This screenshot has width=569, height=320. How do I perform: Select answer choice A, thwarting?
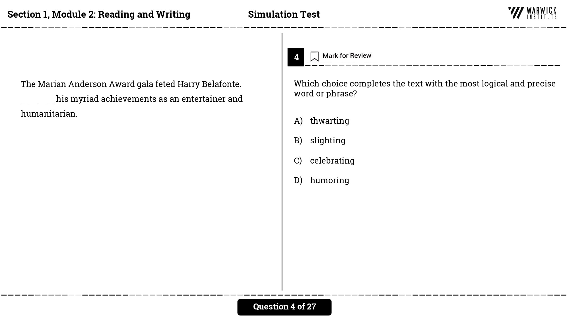329,121
